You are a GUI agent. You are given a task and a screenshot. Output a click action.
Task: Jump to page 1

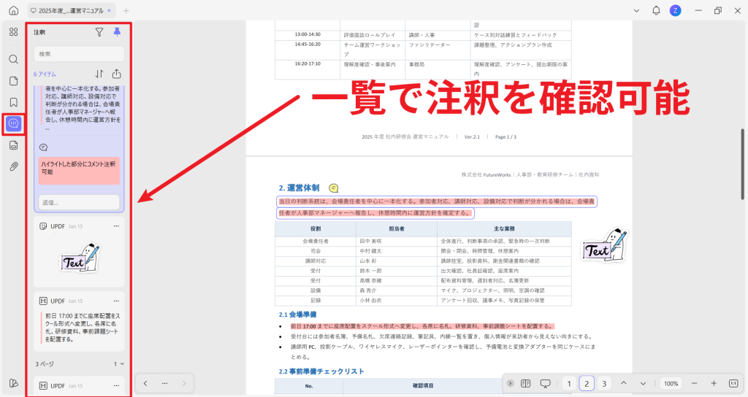pos(568,384)
